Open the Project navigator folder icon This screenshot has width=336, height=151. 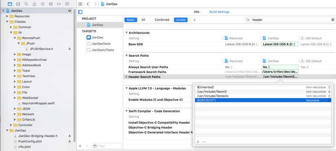[x=10, y=4]
